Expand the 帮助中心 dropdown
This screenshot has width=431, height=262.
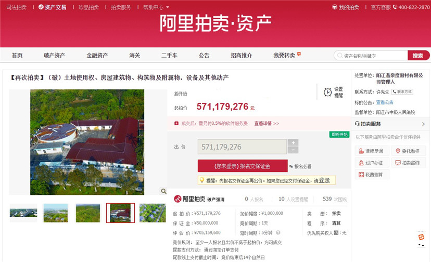(156, 7)
